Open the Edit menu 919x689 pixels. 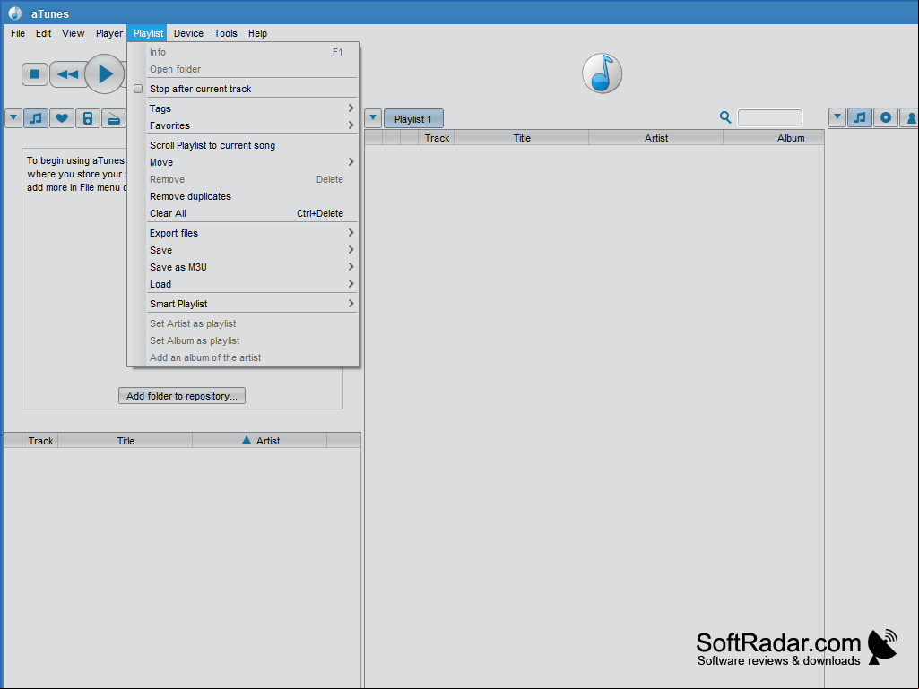pos(43,33)
